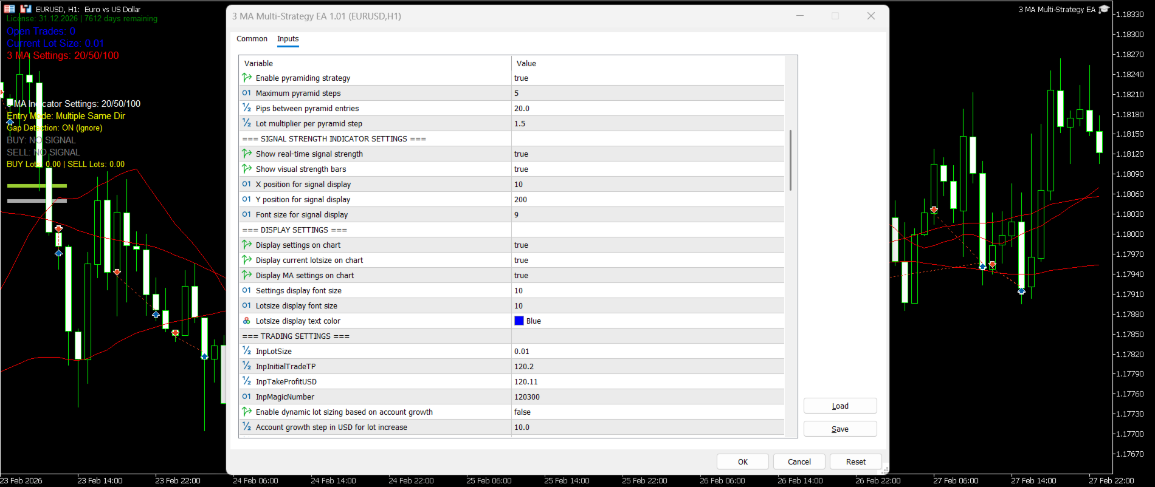The image size is (1155, 487).
Task: Click the Entry Mode label on the chart
Action: point(66,116)
